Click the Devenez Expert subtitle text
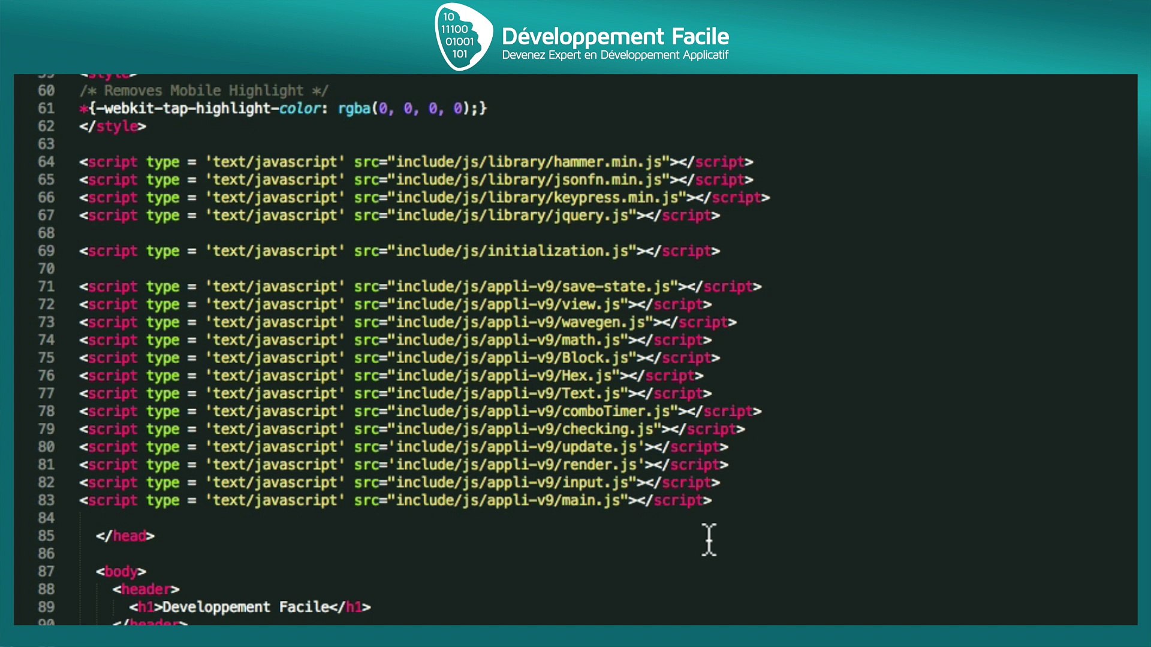 point(615,55)
